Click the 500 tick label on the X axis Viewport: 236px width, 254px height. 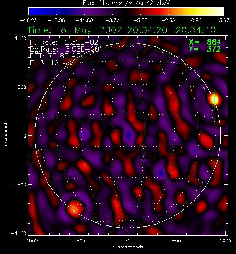tap(177, 241)
